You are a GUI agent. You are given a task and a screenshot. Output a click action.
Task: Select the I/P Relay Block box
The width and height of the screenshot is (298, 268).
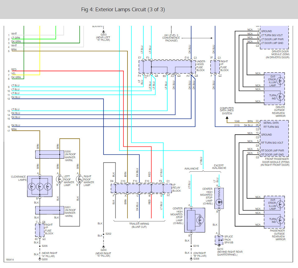[141, 189]
